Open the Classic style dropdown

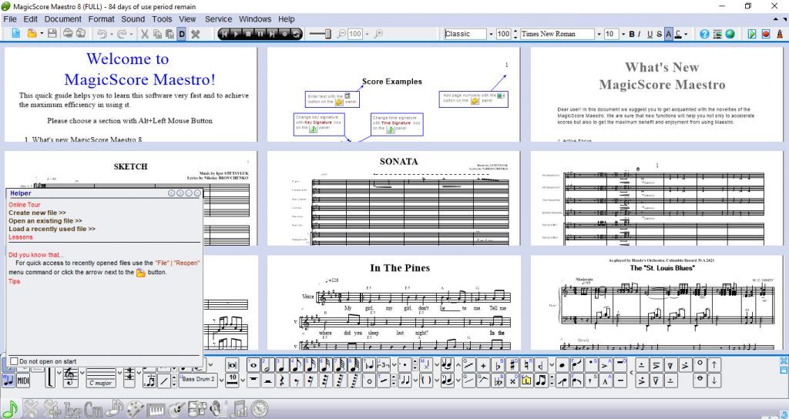(491, 34)
